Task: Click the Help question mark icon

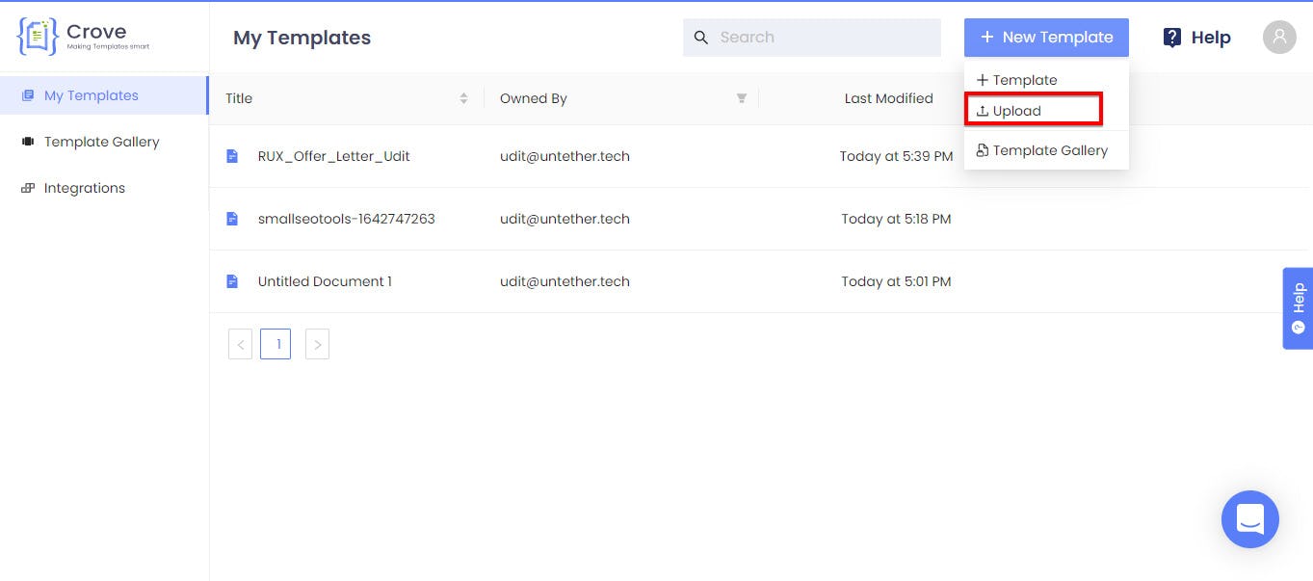Action: coord(1172,38)
